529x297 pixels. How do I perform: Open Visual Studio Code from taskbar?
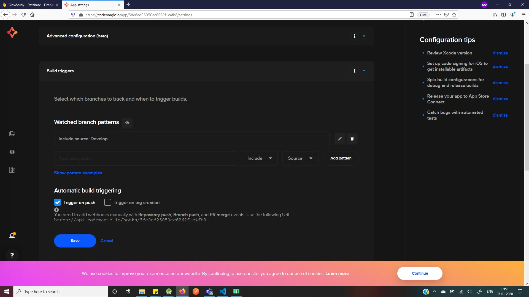click(223, 291)
